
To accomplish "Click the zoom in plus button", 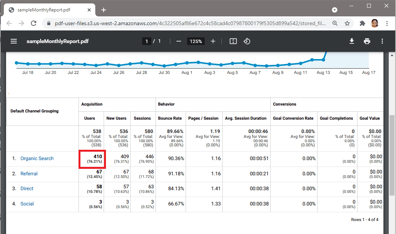I will pos(213,41).
